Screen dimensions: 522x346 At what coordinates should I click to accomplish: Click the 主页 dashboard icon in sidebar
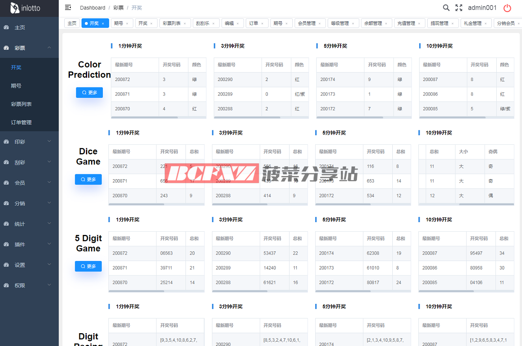coord(6,27)
